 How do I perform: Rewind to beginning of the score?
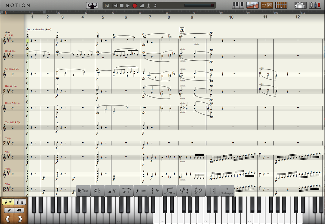pyautogui.click(x=115, y=6)
